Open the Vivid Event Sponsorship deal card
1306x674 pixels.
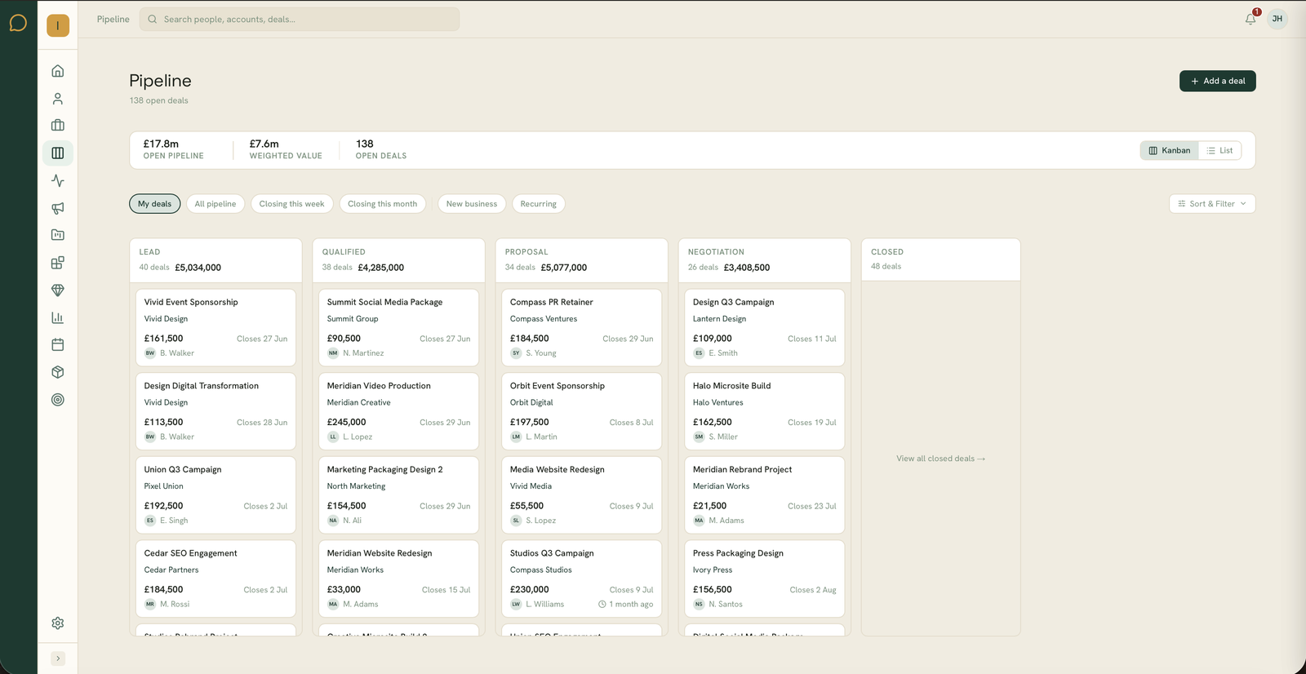pyautogui.click(x=215, y=327)
